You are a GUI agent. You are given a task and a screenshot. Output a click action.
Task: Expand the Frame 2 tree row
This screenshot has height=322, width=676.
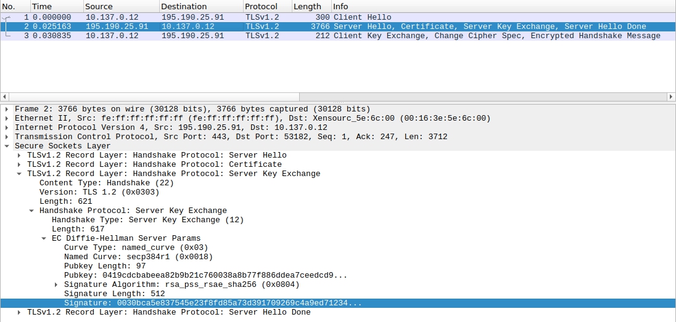point(6,109)
